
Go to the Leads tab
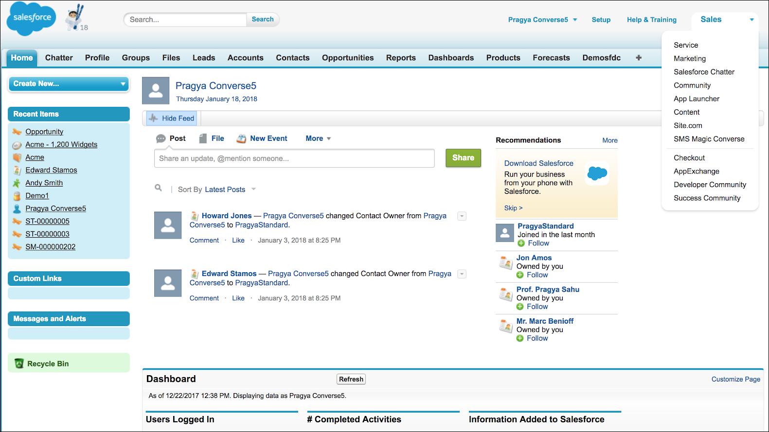tap(204, 57)
